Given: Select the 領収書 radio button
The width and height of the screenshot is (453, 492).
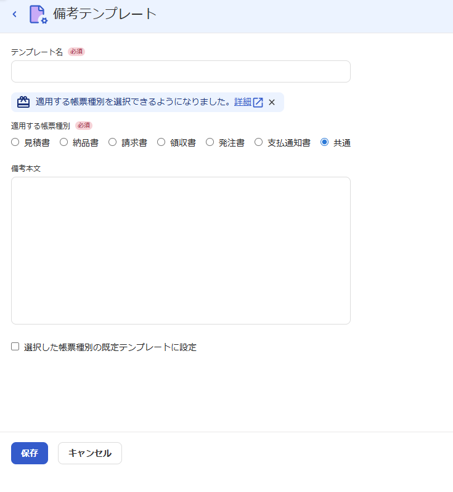Looking at the screenshot, I should pos(161,142).
